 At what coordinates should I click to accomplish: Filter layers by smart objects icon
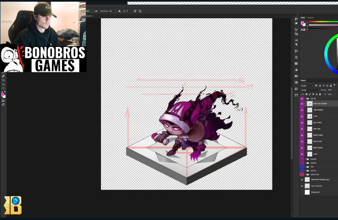click(x=331, y=86)
